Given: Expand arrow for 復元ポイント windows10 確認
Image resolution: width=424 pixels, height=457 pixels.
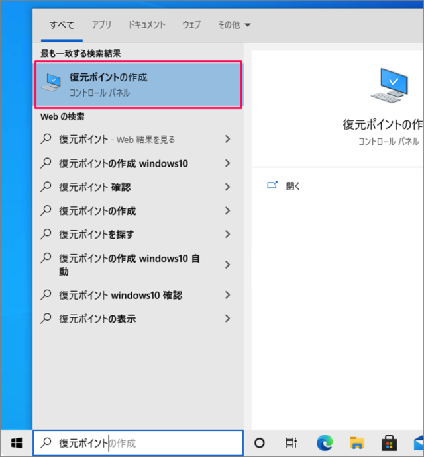Looking at the screenshot, I should tap(228, 295).
